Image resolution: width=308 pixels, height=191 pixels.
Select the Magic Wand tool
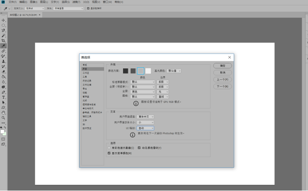pyautogui.click(x=4, y=35)
